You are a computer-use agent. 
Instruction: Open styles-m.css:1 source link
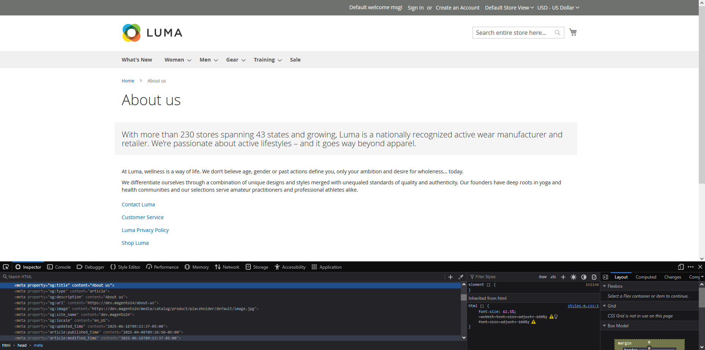pos(583,306)
